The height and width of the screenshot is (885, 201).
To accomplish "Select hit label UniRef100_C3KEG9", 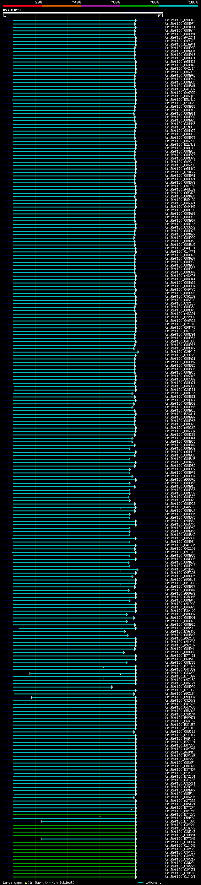I will coord(180,296).
